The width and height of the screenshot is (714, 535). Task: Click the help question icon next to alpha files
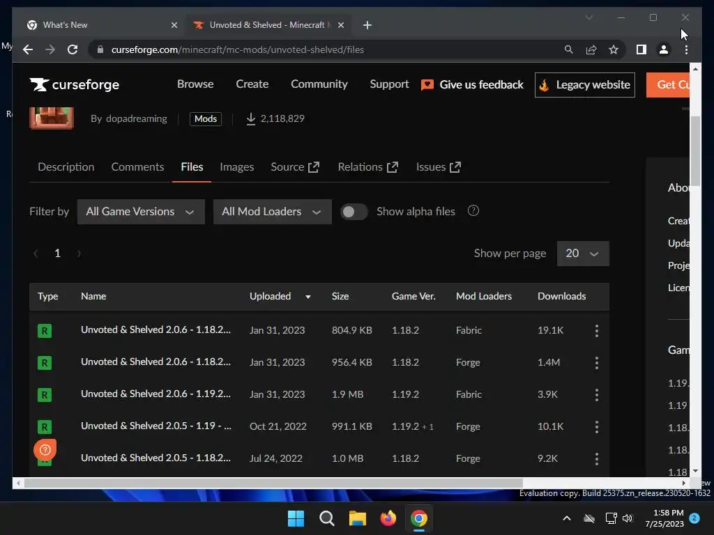tap(473, 210)
